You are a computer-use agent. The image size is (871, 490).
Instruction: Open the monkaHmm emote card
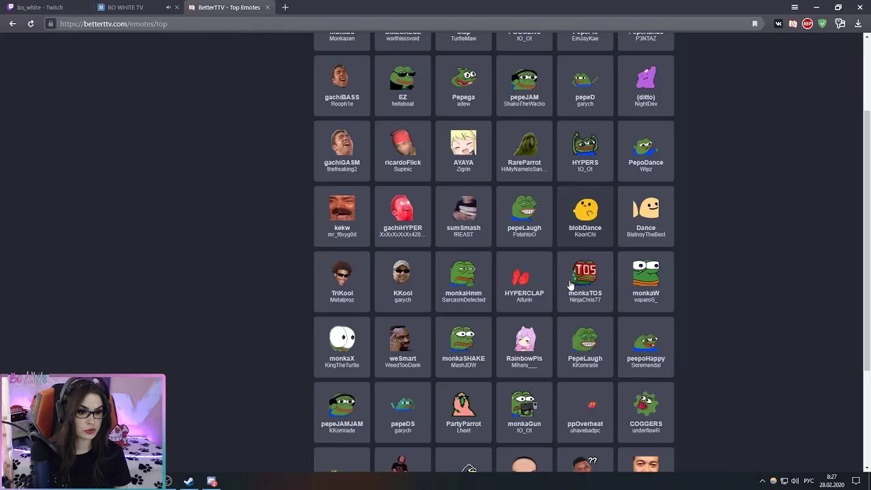pos(463,282)
